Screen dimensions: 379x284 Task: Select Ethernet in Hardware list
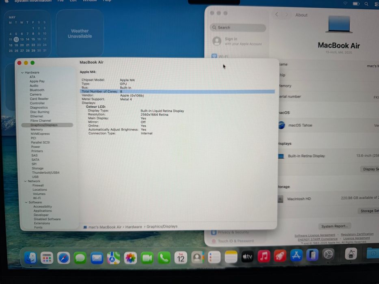(x=37, y=116)
